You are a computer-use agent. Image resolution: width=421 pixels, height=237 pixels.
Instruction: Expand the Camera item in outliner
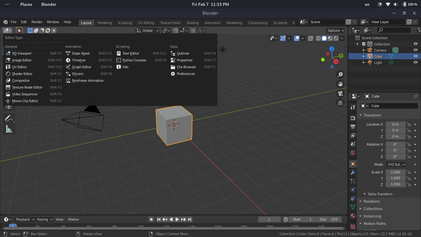point(364,50)
